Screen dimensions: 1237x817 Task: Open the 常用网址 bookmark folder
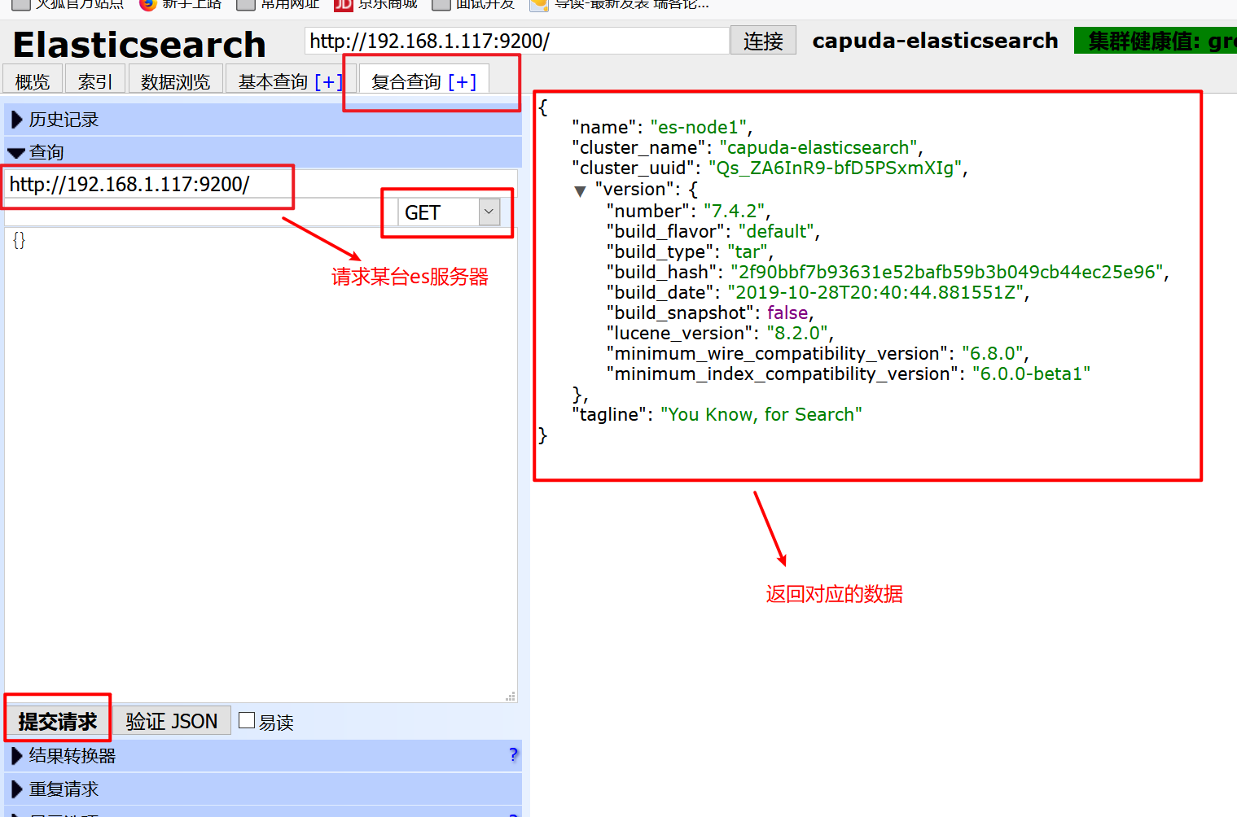(x=278, y=4)
